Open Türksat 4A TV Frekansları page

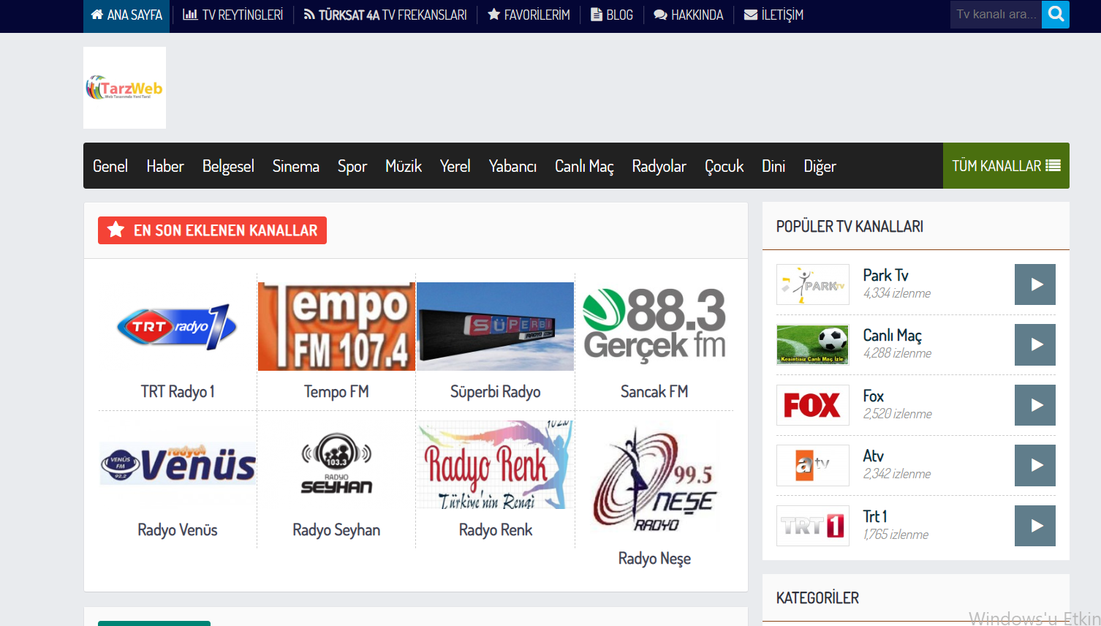coord(385,15)
